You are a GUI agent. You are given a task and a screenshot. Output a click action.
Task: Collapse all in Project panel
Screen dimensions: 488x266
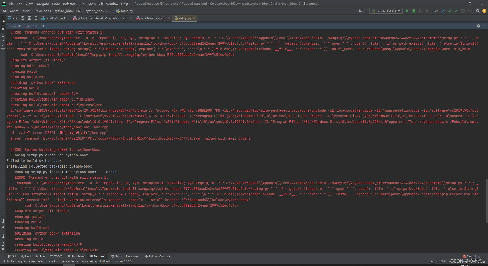[36, 18]
